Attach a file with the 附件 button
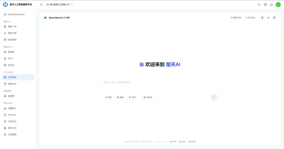The width and height of the screenshot is (284, 149). (x=109, y=97)
